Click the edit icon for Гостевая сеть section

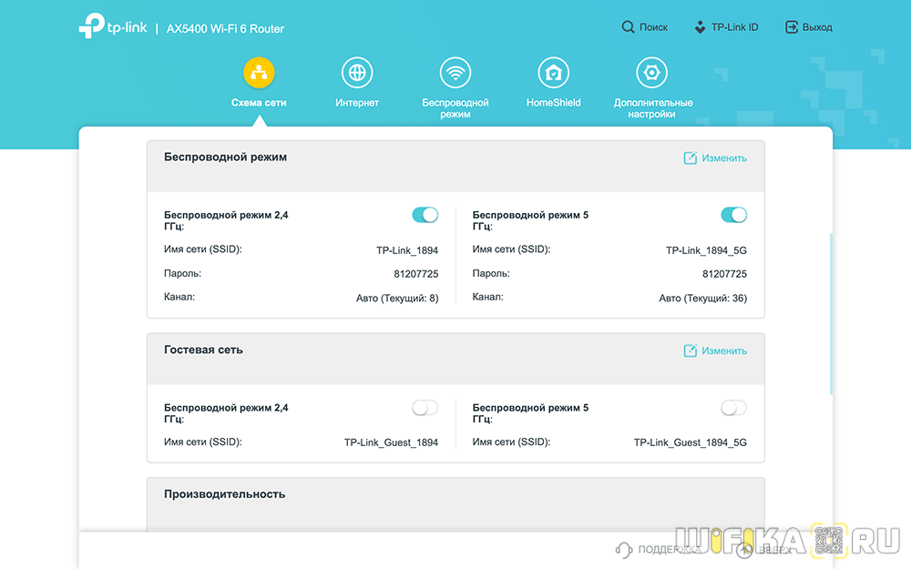[x=691, y=351]
